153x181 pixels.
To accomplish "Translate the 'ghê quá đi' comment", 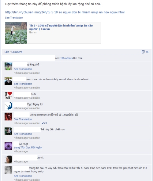I will point(23,69).
